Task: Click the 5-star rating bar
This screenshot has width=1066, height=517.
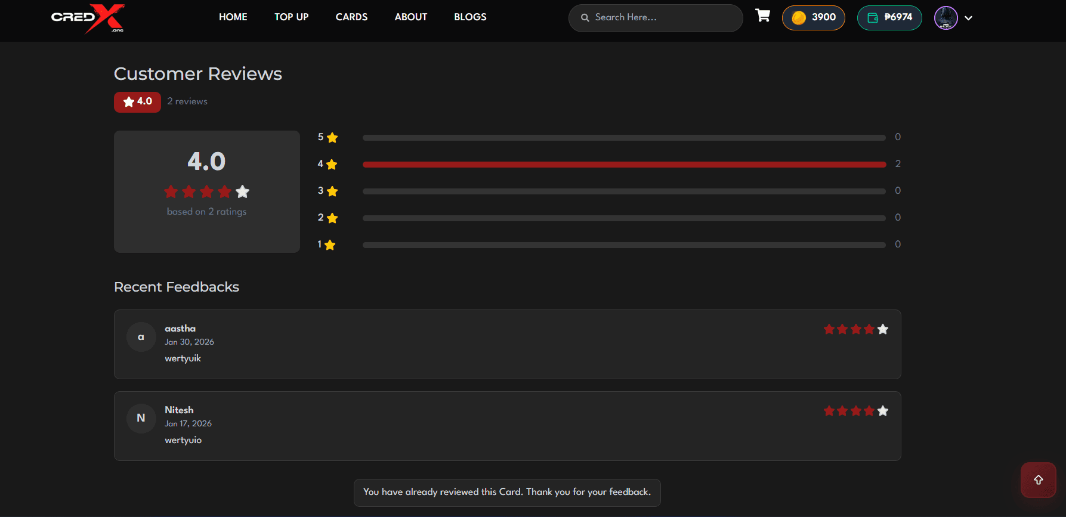Action: pyautogui.click(x=624, y=138)
